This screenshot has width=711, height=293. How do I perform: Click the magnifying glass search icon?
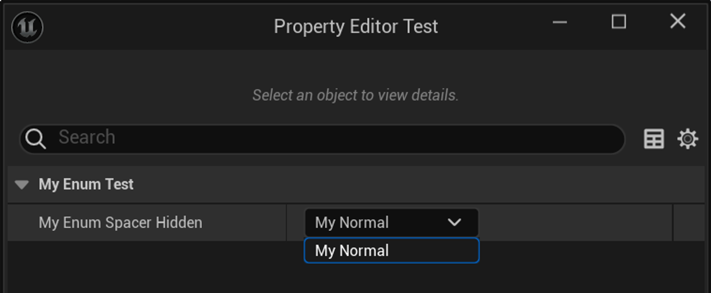click(x=35, y=139)
